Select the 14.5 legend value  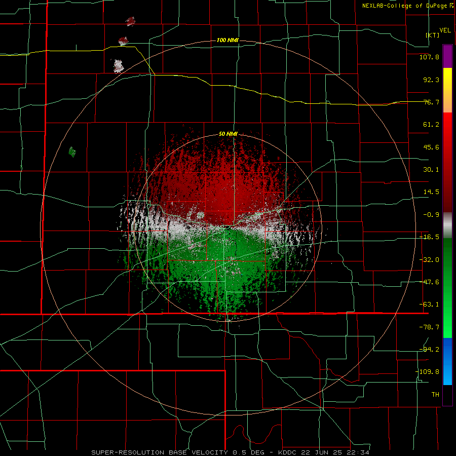pos(431,192)
